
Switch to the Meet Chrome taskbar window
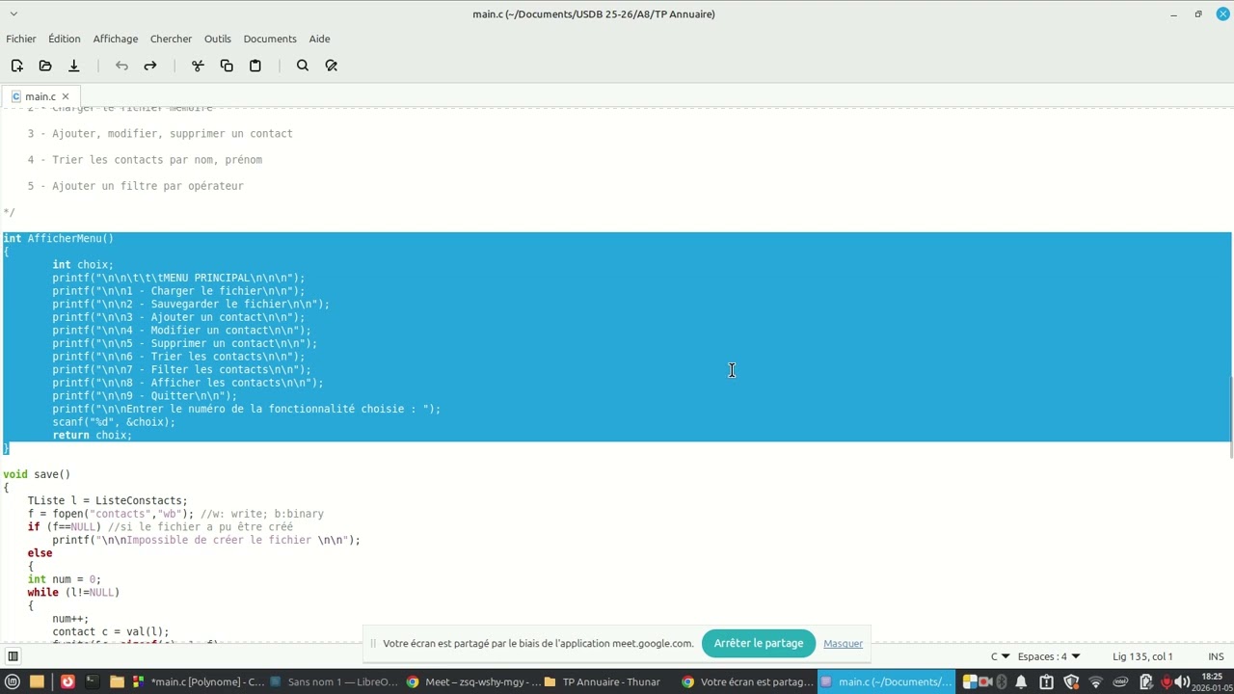[x=472, y=681]
